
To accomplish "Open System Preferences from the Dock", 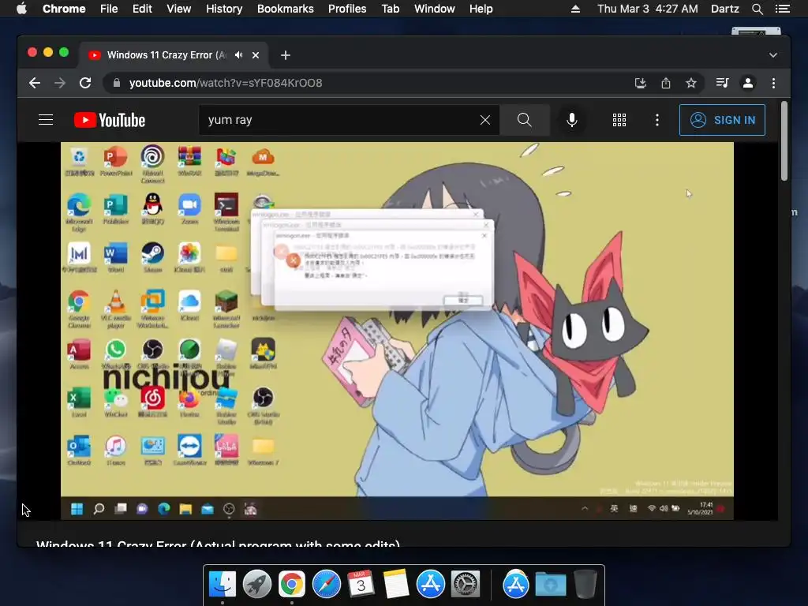I will tap(466, 585).
